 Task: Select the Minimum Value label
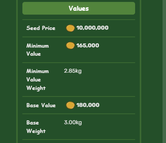pyautogui.click(x=37, y=50)
